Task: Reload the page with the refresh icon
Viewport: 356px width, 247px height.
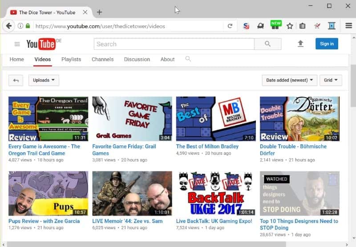Action: pos(230,26)
